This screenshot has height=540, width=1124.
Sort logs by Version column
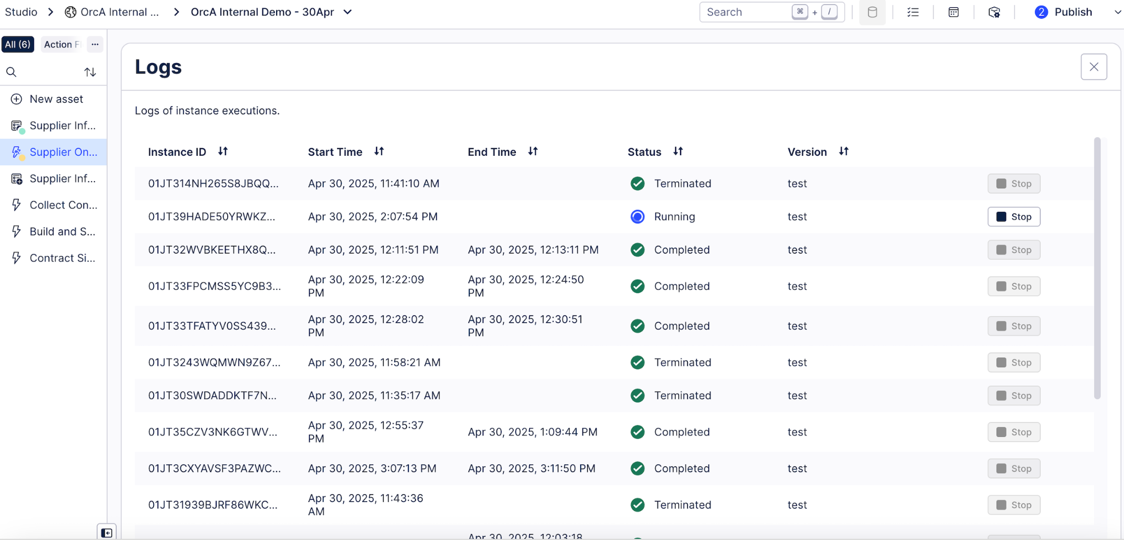click(844, 151)
